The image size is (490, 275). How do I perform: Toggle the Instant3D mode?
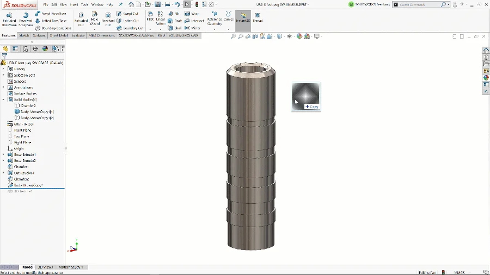(243, 17)
